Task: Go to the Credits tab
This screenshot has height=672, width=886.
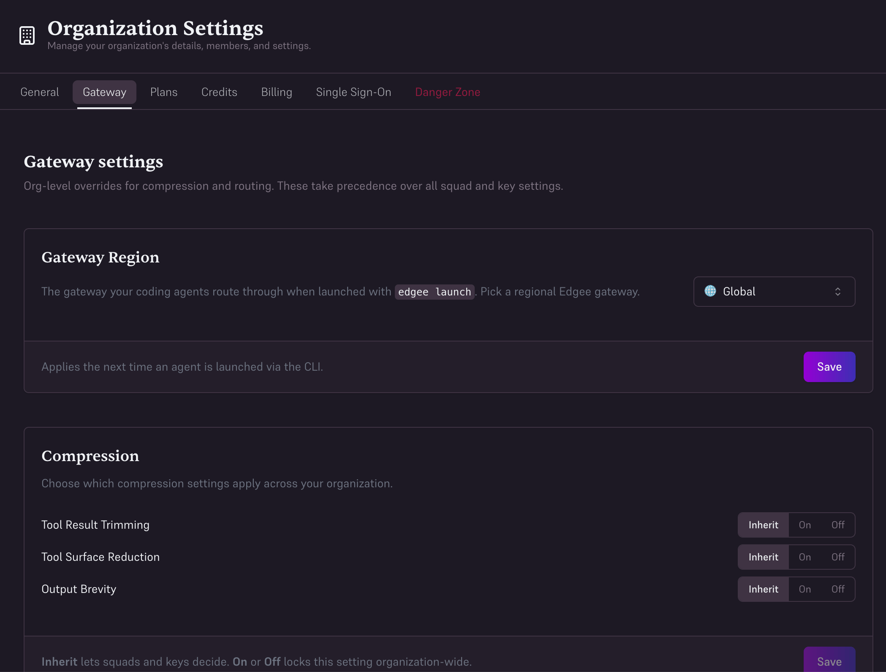Action: 219,92
